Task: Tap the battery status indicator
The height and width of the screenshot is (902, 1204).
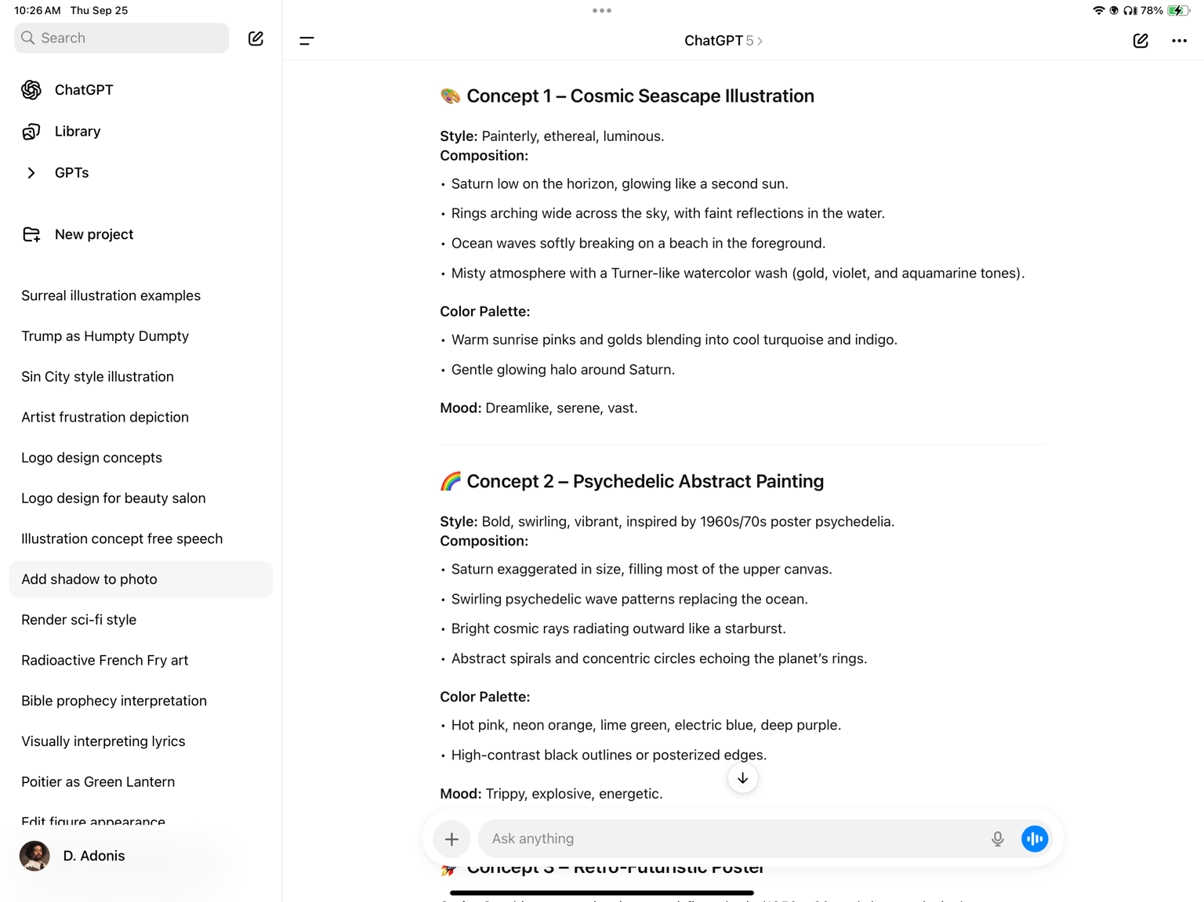Action: tap(1178, 10)
